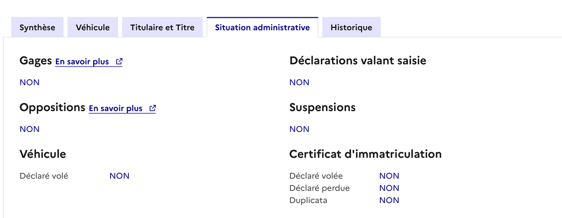Screen dimensions: 562x218
Task: Select the Titulaire et Titre tab
Action: [x=162, y=28]
